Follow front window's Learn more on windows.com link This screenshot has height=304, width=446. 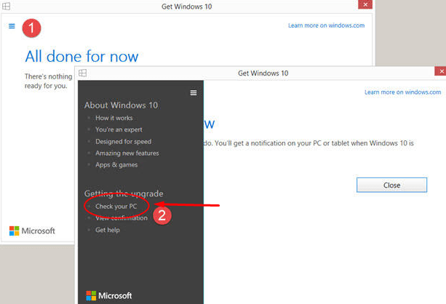(x=402, y=92)
